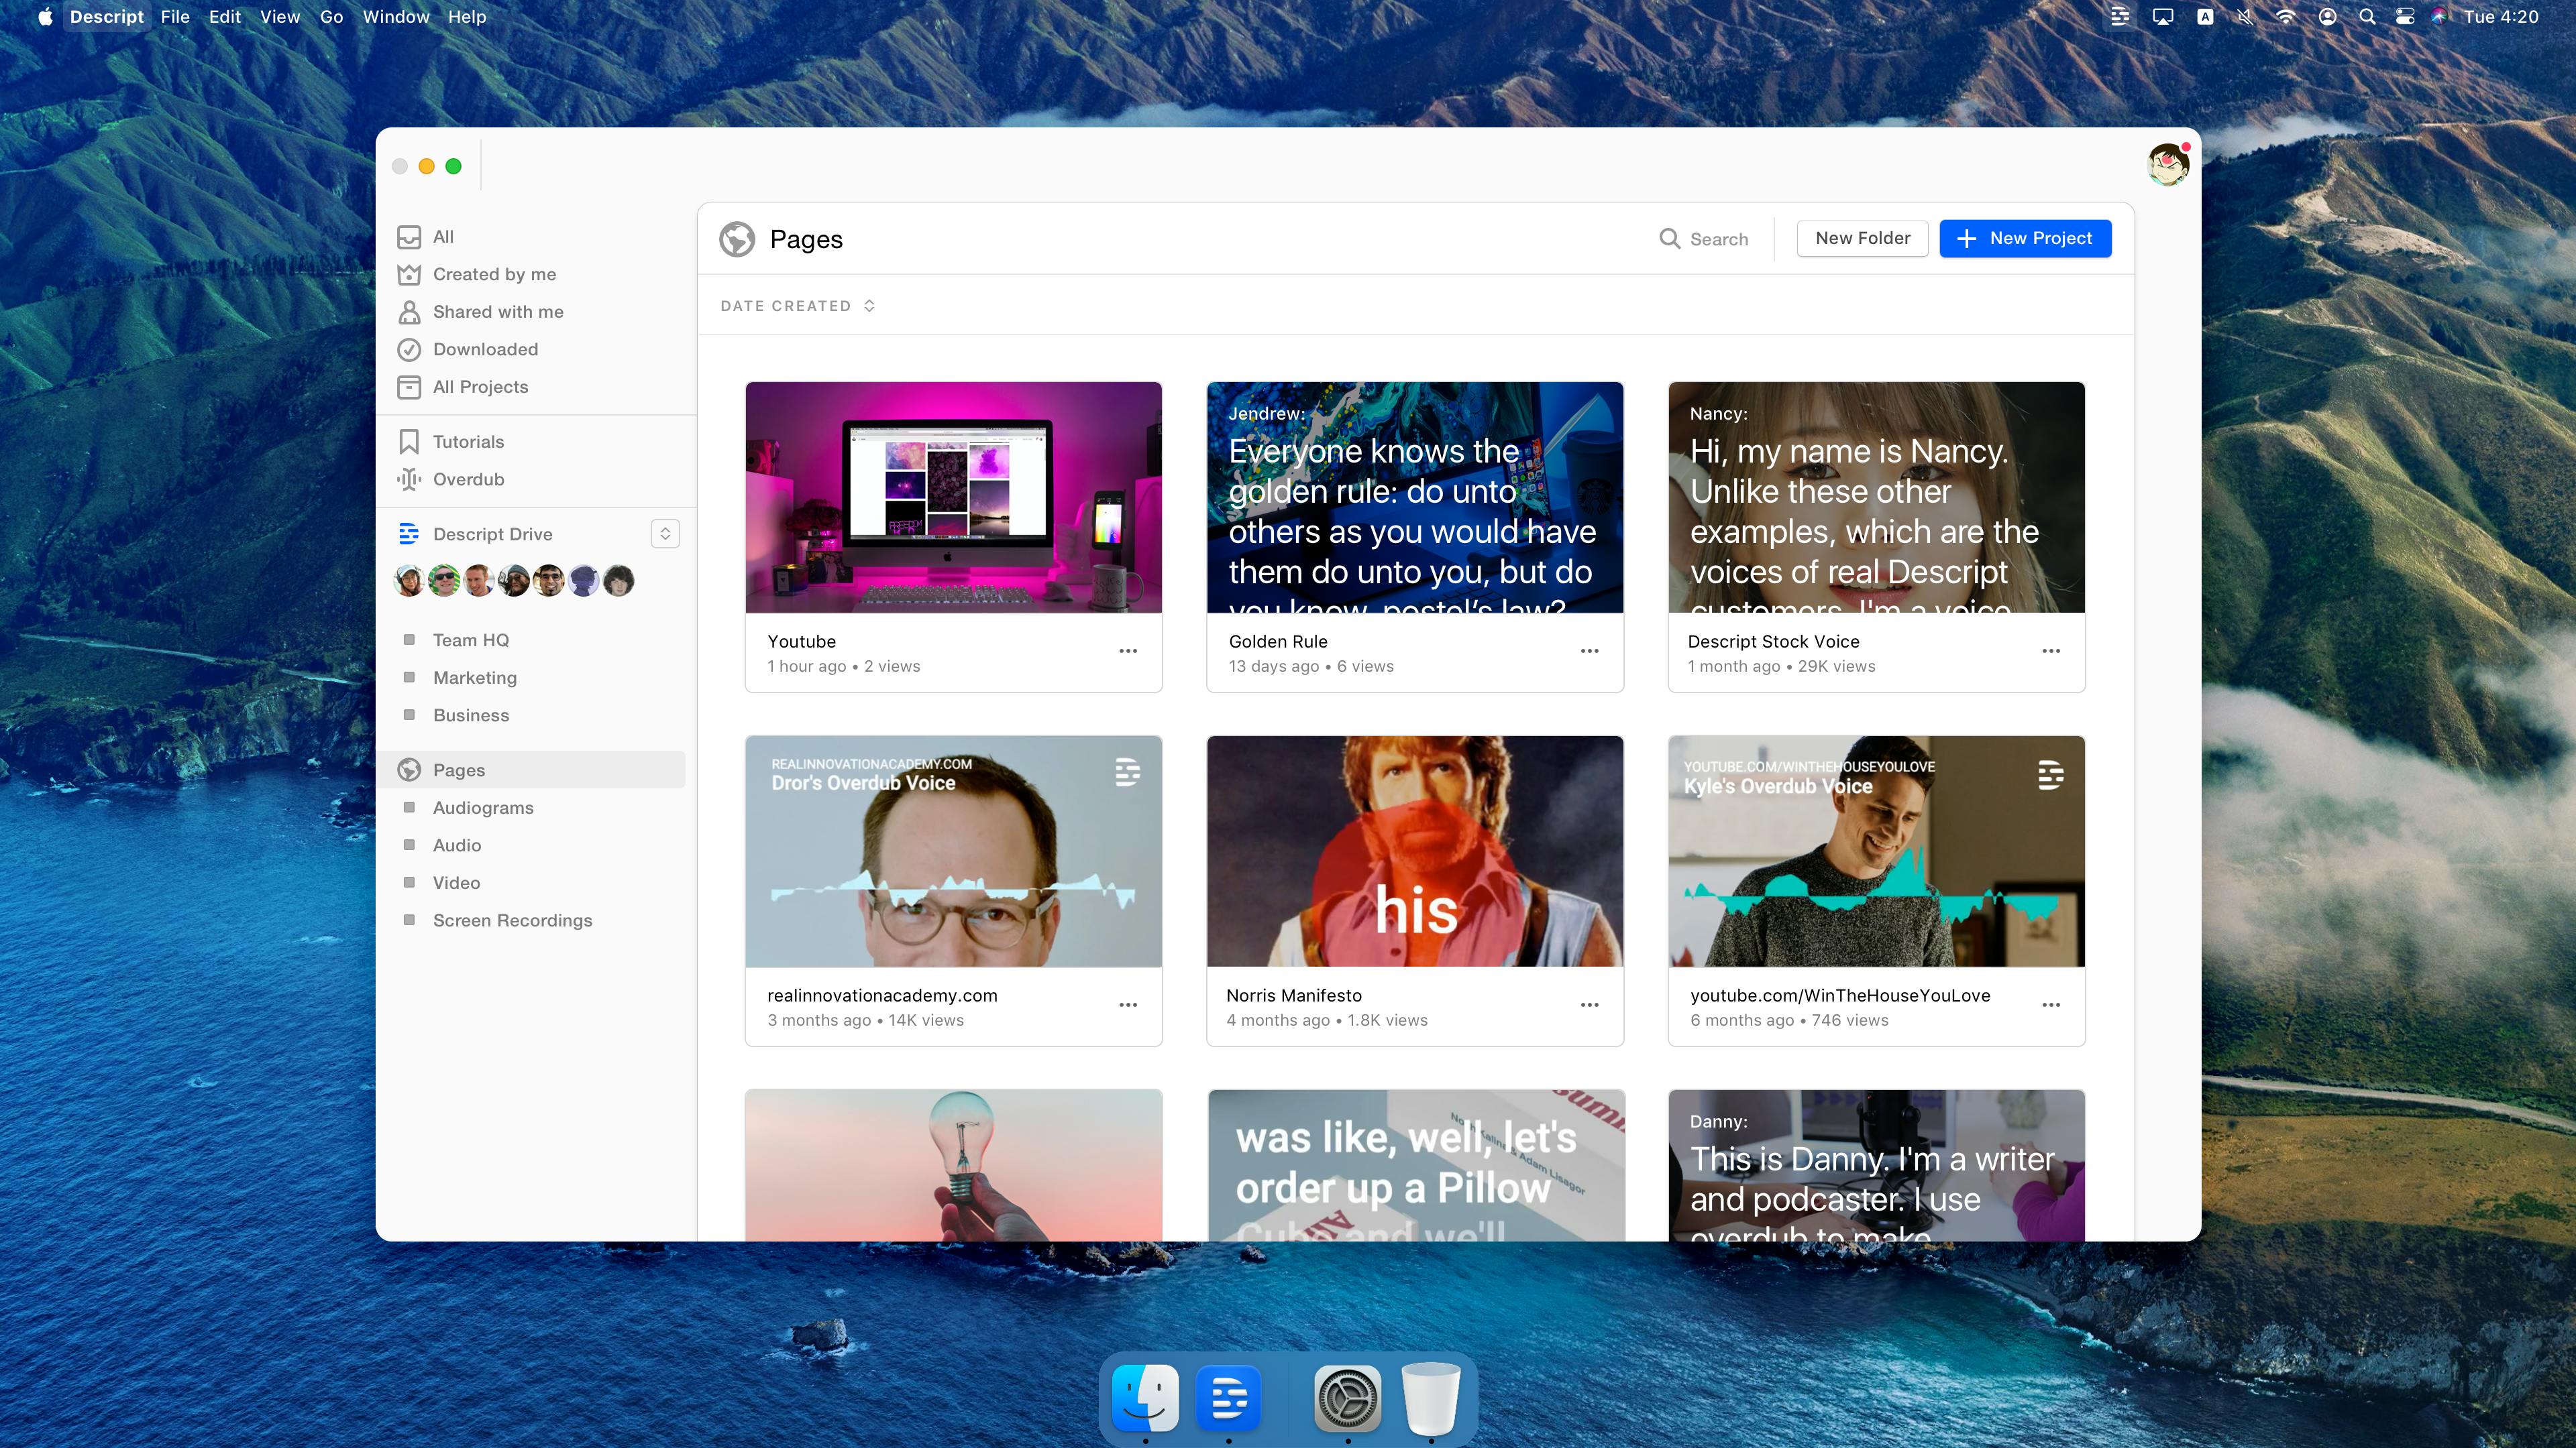Open more options for Golden Rule page
Screen dimensions: 2576x1448
coord(1590,652)
